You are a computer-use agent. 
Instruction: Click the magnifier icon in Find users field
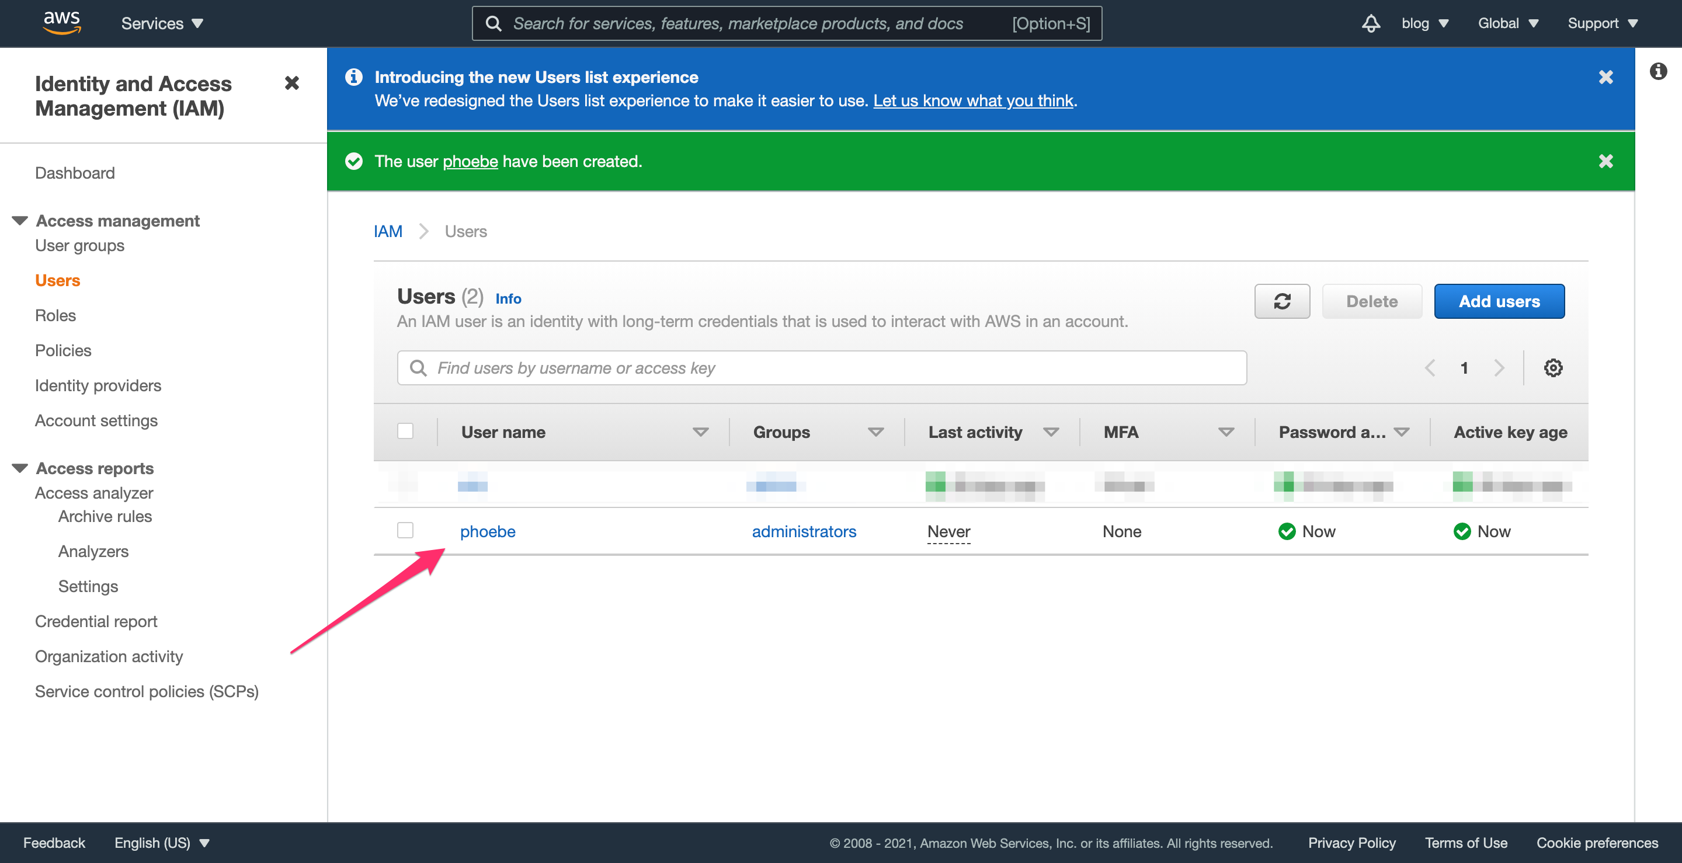pos(418,368)
